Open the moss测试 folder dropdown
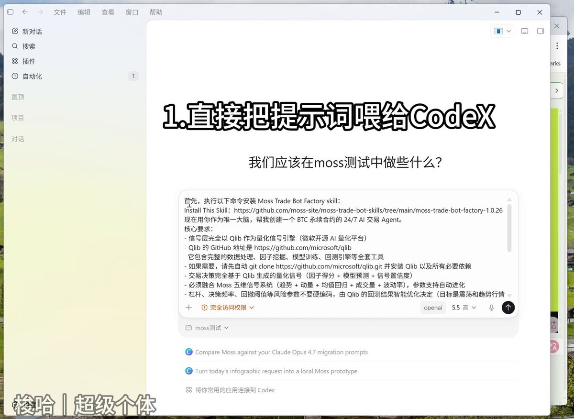Viewport: 574px width, 419px height. coord(207,328)
